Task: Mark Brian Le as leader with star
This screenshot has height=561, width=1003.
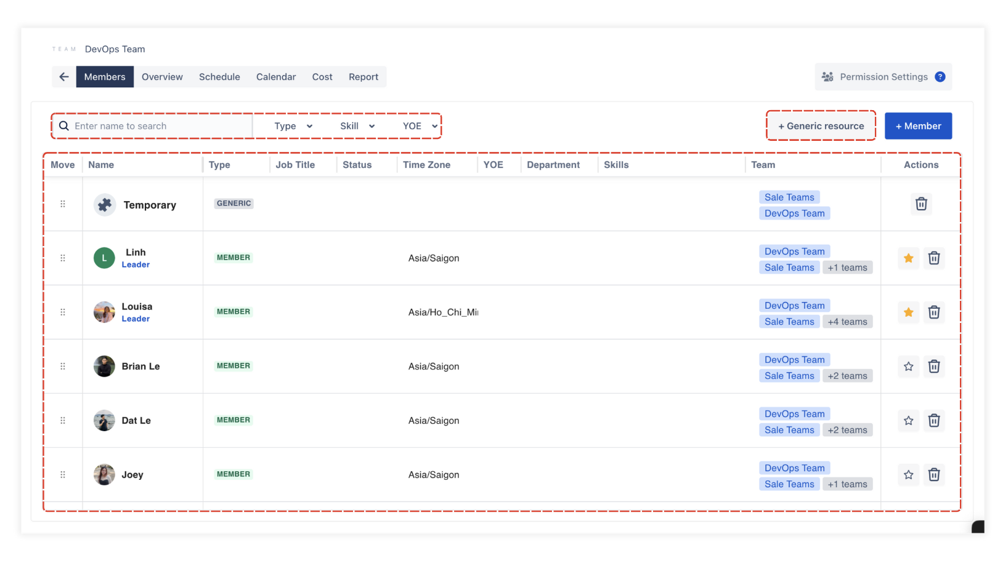Action: (x=908, y=367)
